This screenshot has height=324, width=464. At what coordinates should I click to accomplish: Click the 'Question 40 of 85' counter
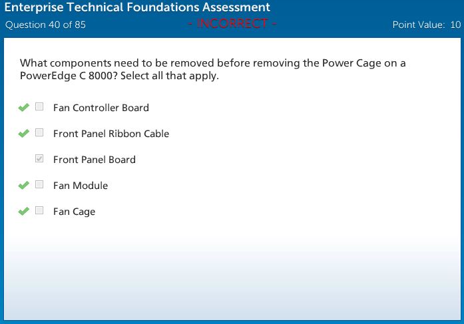(x=45, y=25)
